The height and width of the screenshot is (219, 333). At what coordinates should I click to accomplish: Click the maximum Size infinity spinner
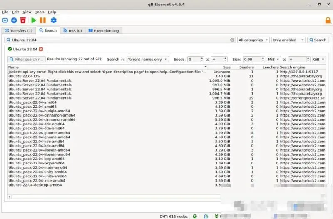[299, 59]
